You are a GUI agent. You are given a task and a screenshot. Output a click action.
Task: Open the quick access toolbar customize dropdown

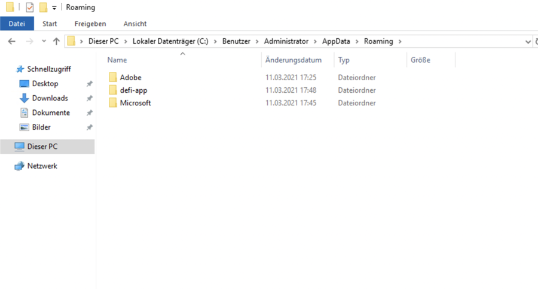point(54,8)
